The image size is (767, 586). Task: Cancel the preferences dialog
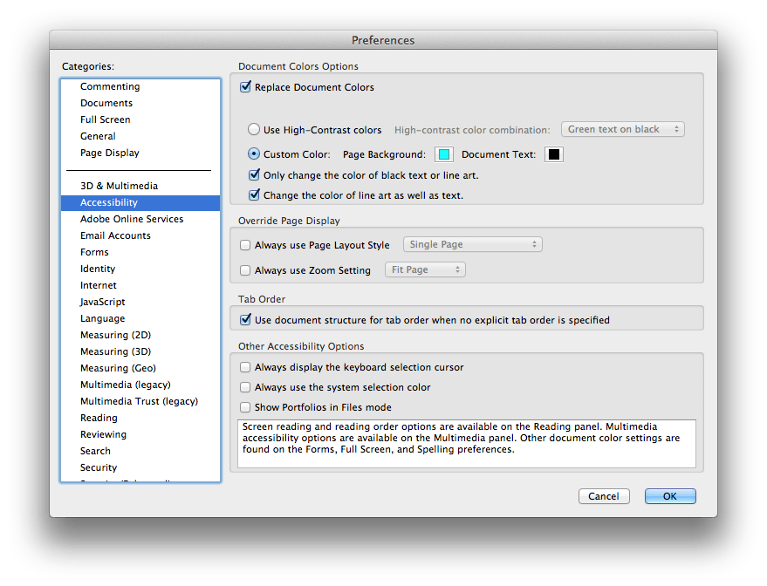604,495
